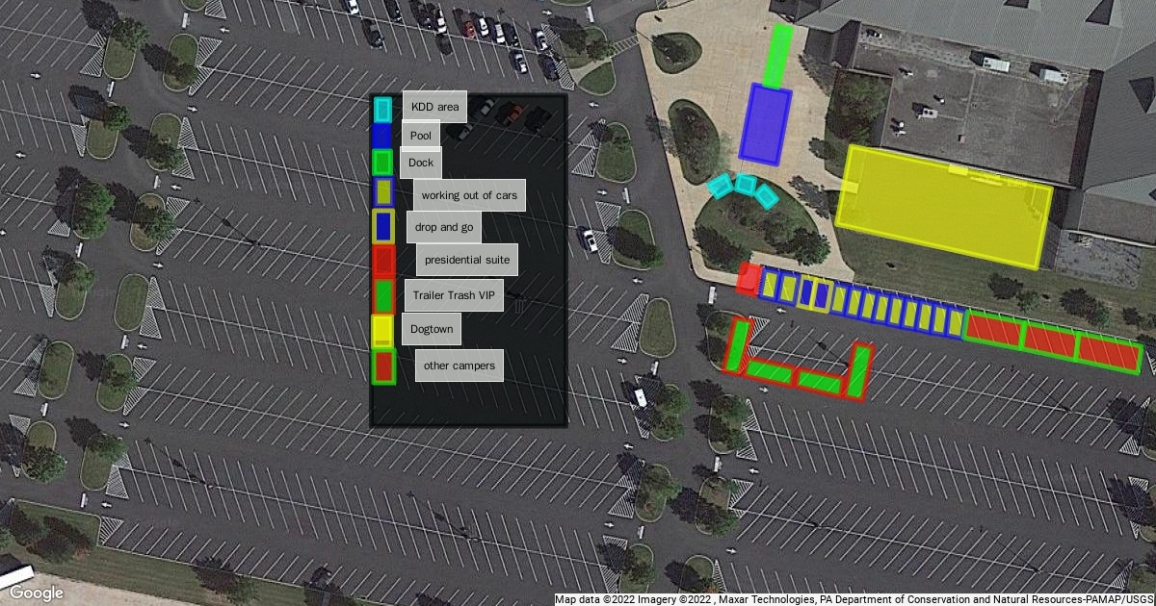The height and width of the screenshot is (606, 1156).
Task: Click the red presidential suite square on map
Action: click(x=748, y=279)
